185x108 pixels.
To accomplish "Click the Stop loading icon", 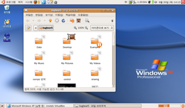I will [x=57, y=20].
